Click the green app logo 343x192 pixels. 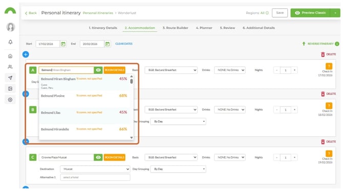(10, 11)
